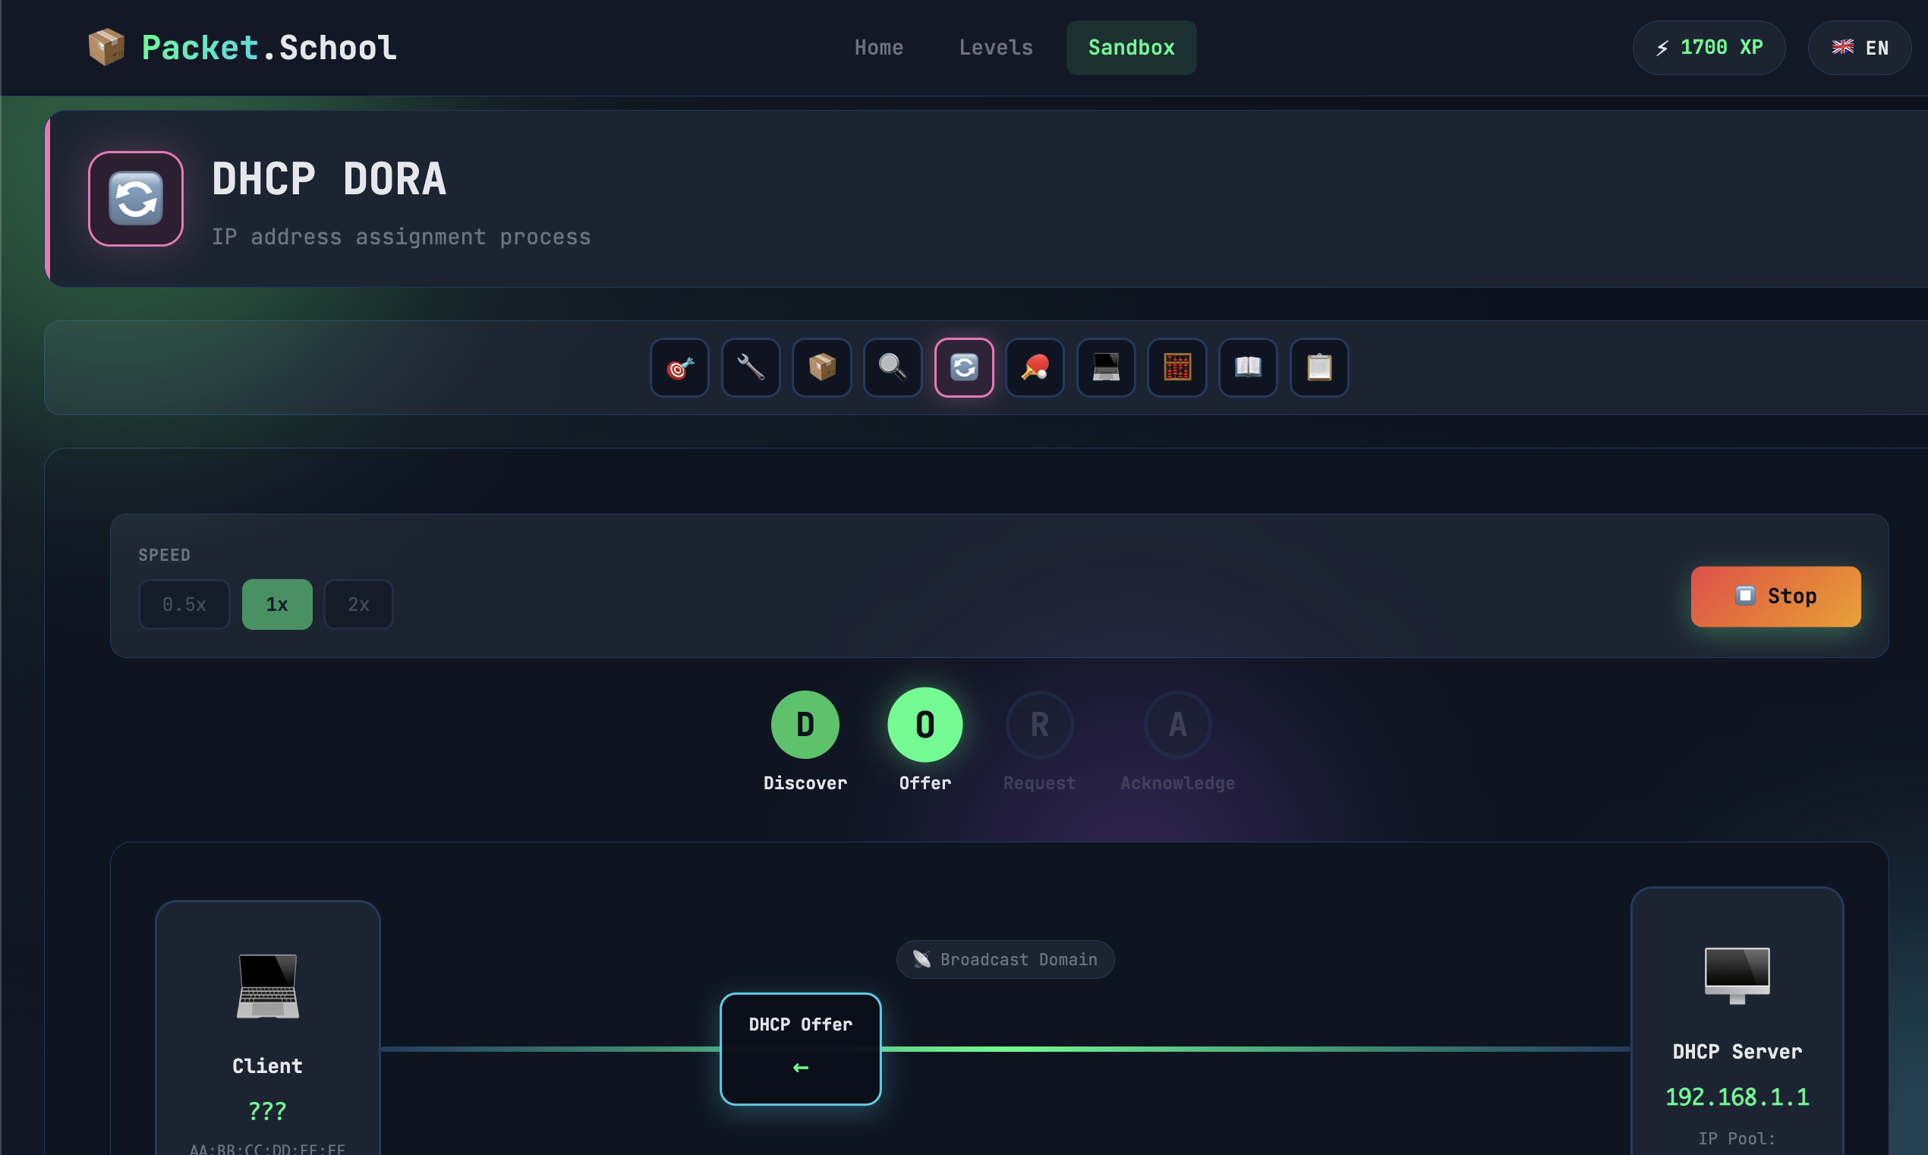Select the ping pong paddle icon
Viewport: 1928px width, 1155px height.
point(1035,367)
